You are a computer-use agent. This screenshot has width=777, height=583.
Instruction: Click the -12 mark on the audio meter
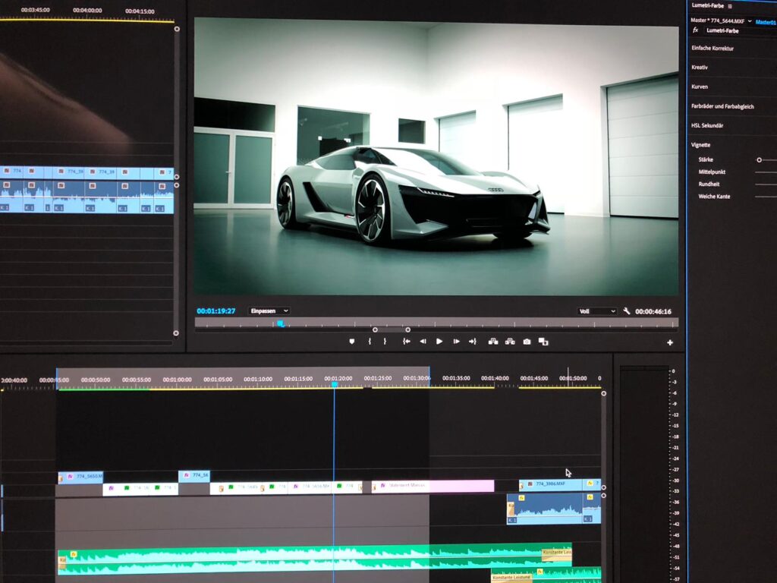pyautogui.click(x=675, y=415)
